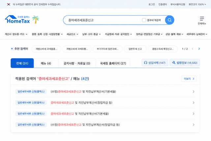Expand 세무대리·납세관리 menu
211x141 pixels.
pos(197,34)
